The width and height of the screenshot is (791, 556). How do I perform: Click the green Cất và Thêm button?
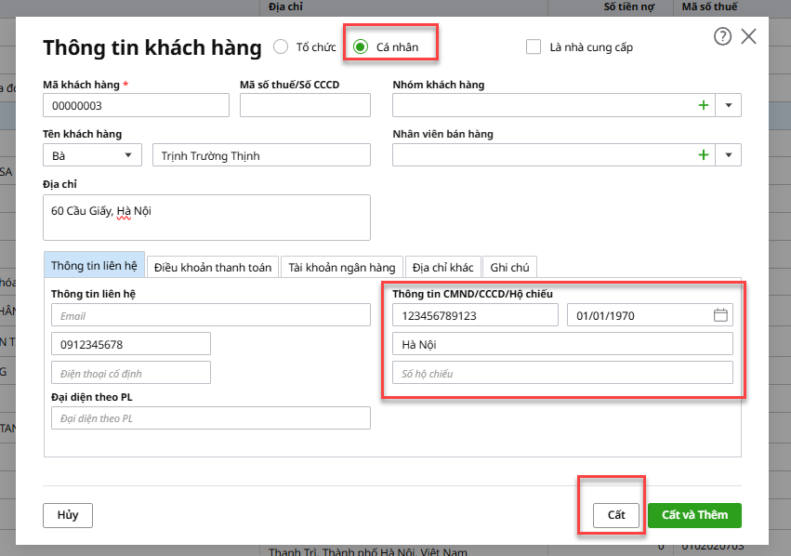point(695,515)
